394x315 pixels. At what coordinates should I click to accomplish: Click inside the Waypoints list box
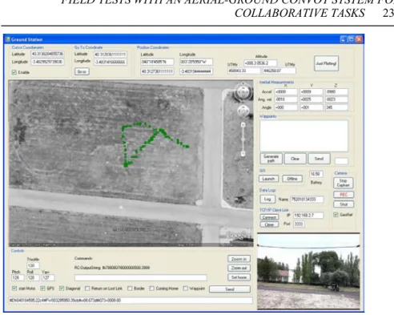(x=304, y=135)
